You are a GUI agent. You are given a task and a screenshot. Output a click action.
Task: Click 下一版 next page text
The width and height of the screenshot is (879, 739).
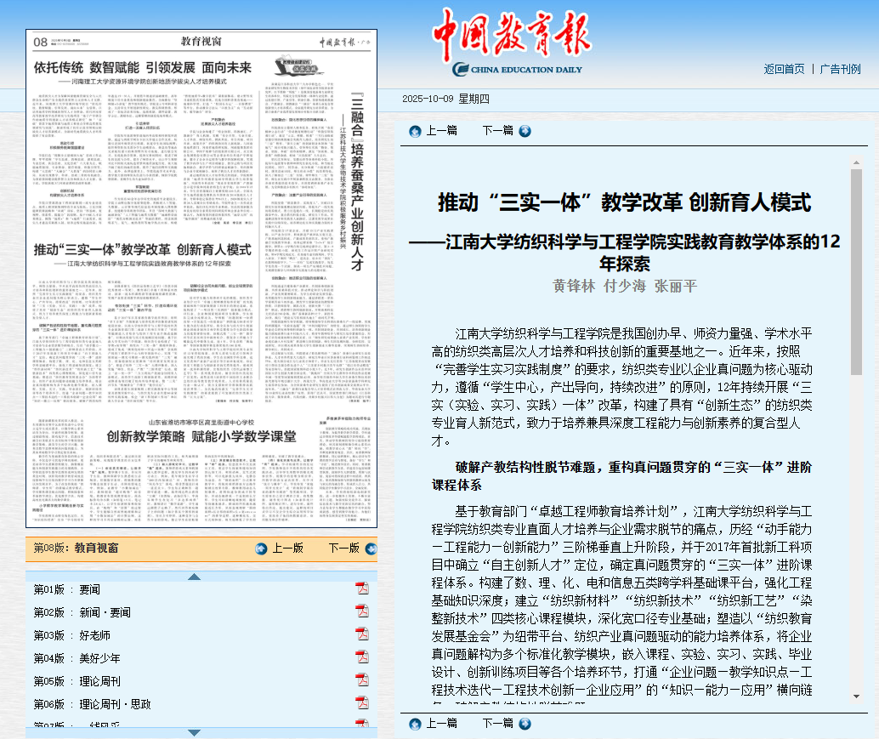343,549
